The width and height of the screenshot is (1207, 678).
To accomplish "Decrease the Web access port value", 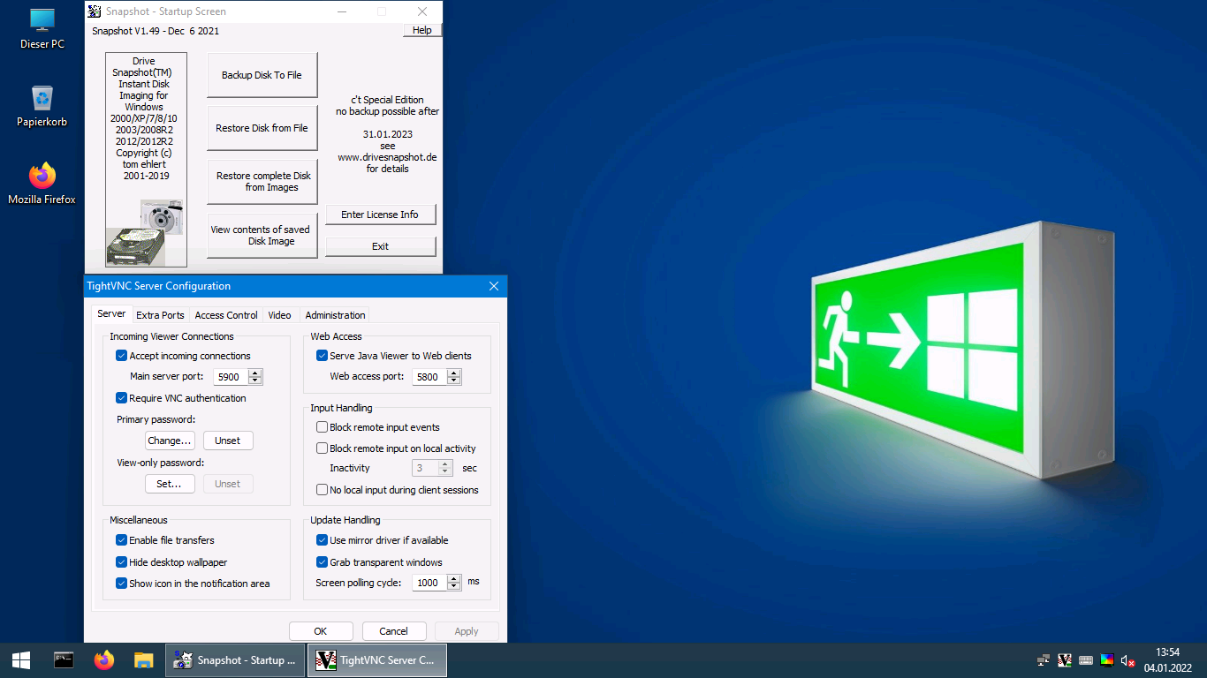I will pos(454,380).
